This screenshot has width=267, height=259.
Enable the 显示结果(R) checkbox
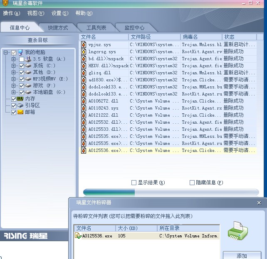click(x=134, y=183)
